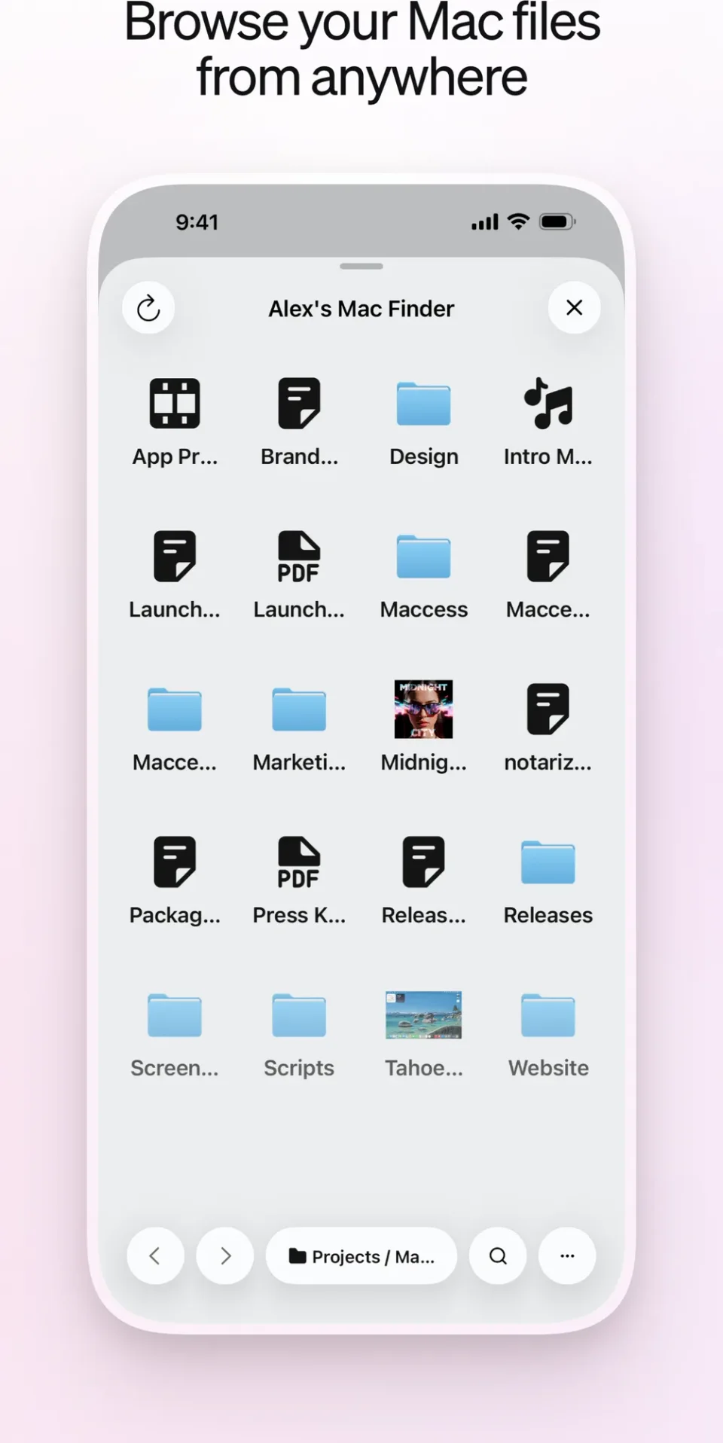Viewport: 723px width, 1443px height.
Task: Close the Alex's Mac Finder sheet
Action: tap(574, 307)
